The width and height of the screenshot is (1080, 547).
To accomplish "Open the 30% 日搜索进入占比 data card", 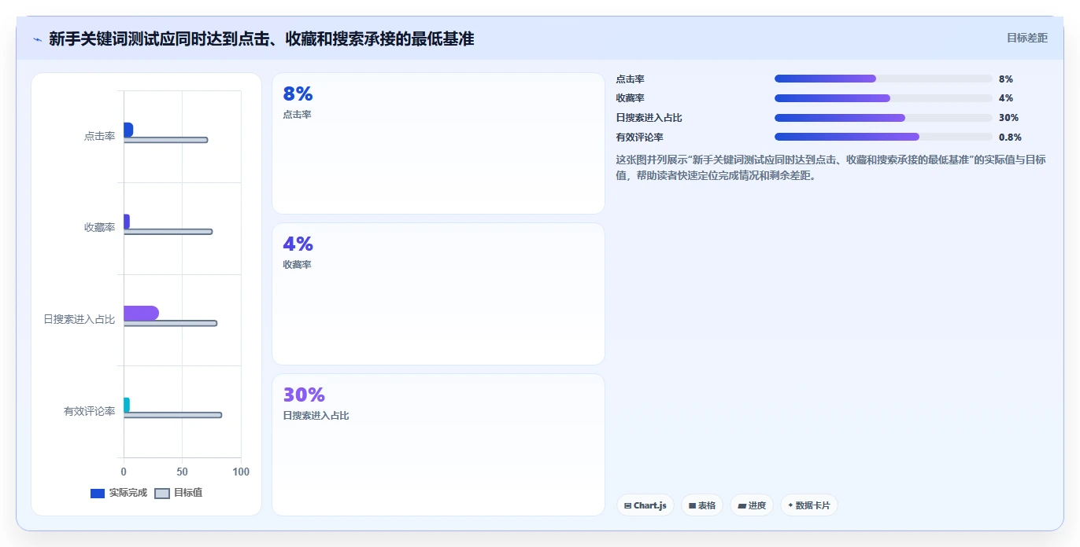I will coord(438,445).
